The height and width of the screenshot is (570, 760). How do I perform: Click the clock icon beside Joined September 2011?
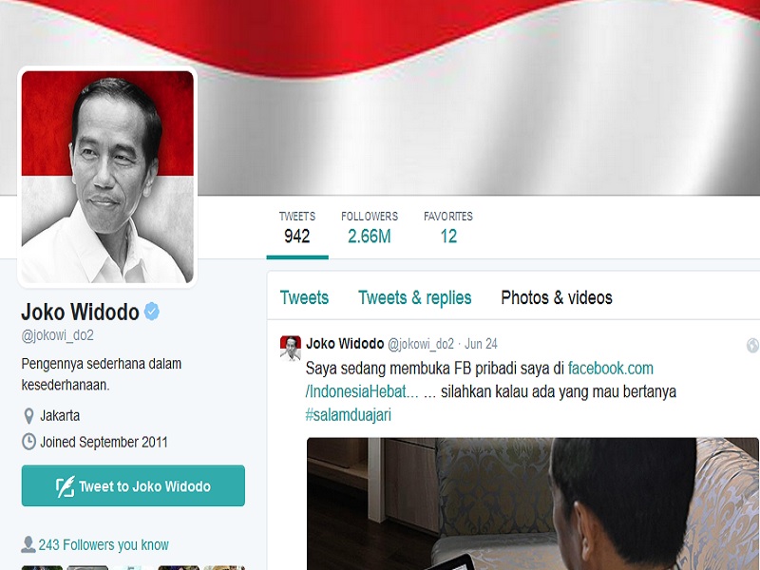(29, 442)
